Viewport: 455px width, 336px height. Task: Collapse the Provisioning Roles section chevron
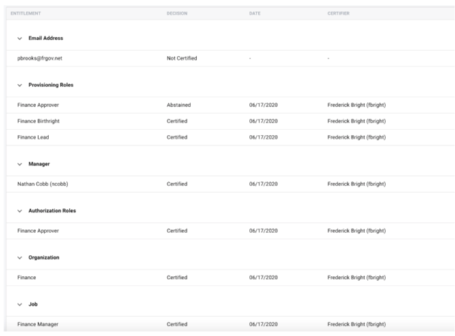tap(20, 85)
